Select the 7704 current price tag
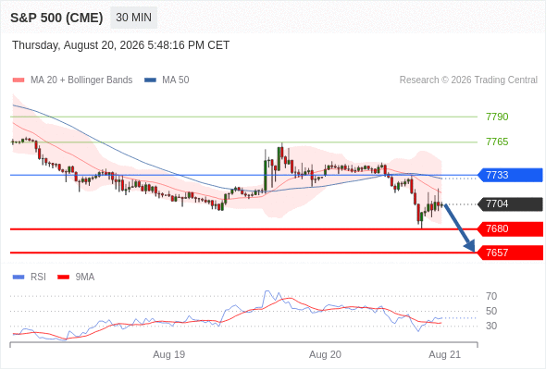This screenshot has width=546, height=370. pyautogui.click(x=510, y=204)
